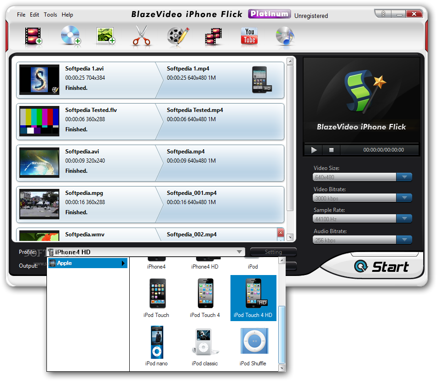Select the iPod Touch 4 HD profile
This screenshot has width=437, height=381.
point(253,298)
